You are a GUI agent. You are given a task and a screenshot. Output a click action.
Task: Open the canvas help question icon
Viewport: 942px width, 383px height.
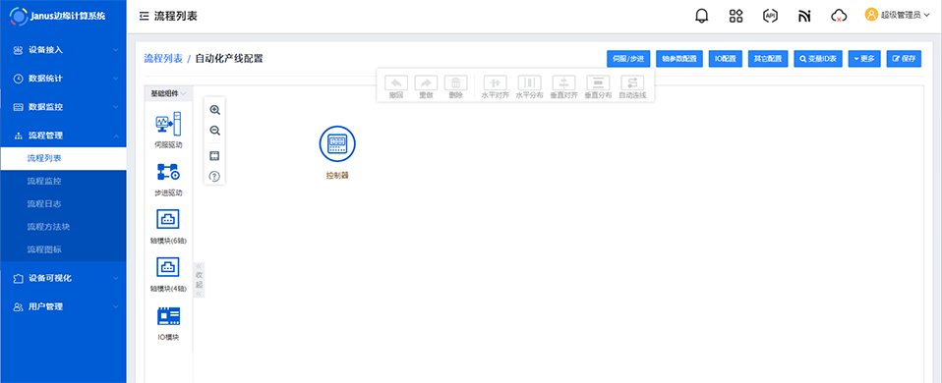(214, 176)
